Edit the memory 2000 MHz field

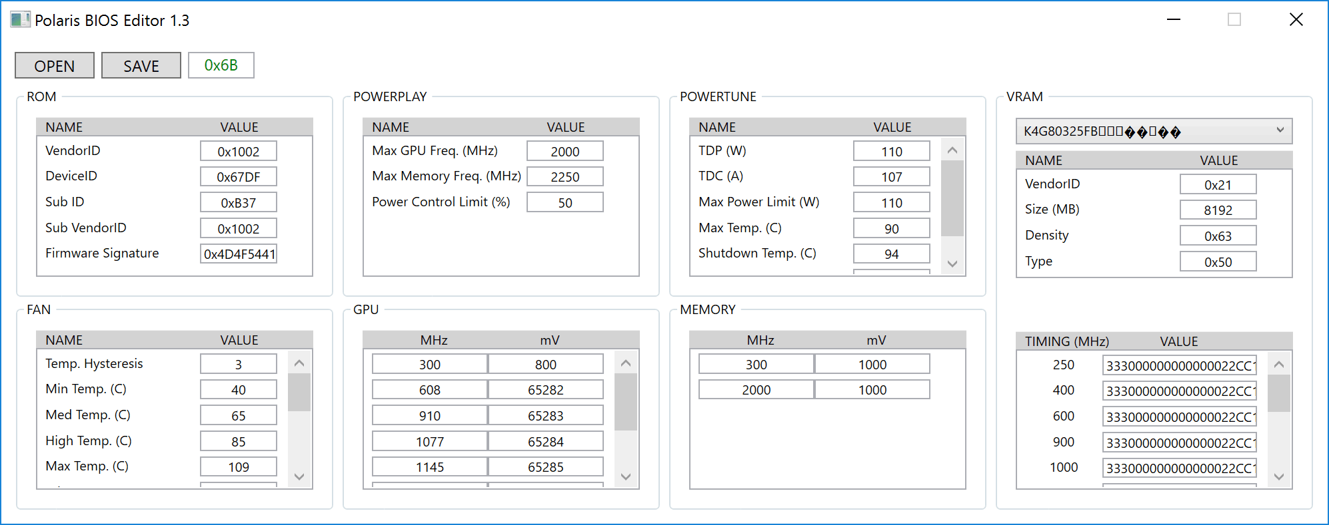(x=756, y=390)
